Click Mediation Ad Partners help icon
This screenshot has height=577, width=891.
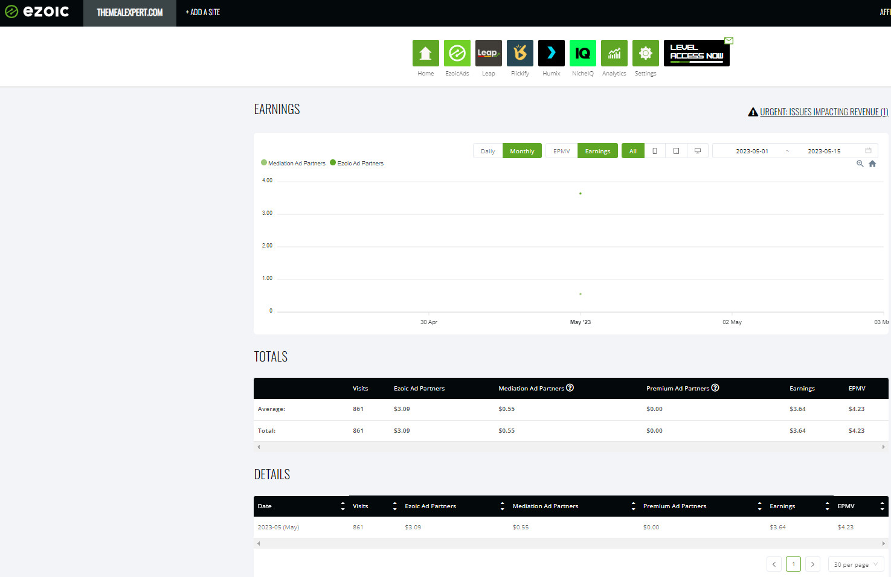[570, 387]
